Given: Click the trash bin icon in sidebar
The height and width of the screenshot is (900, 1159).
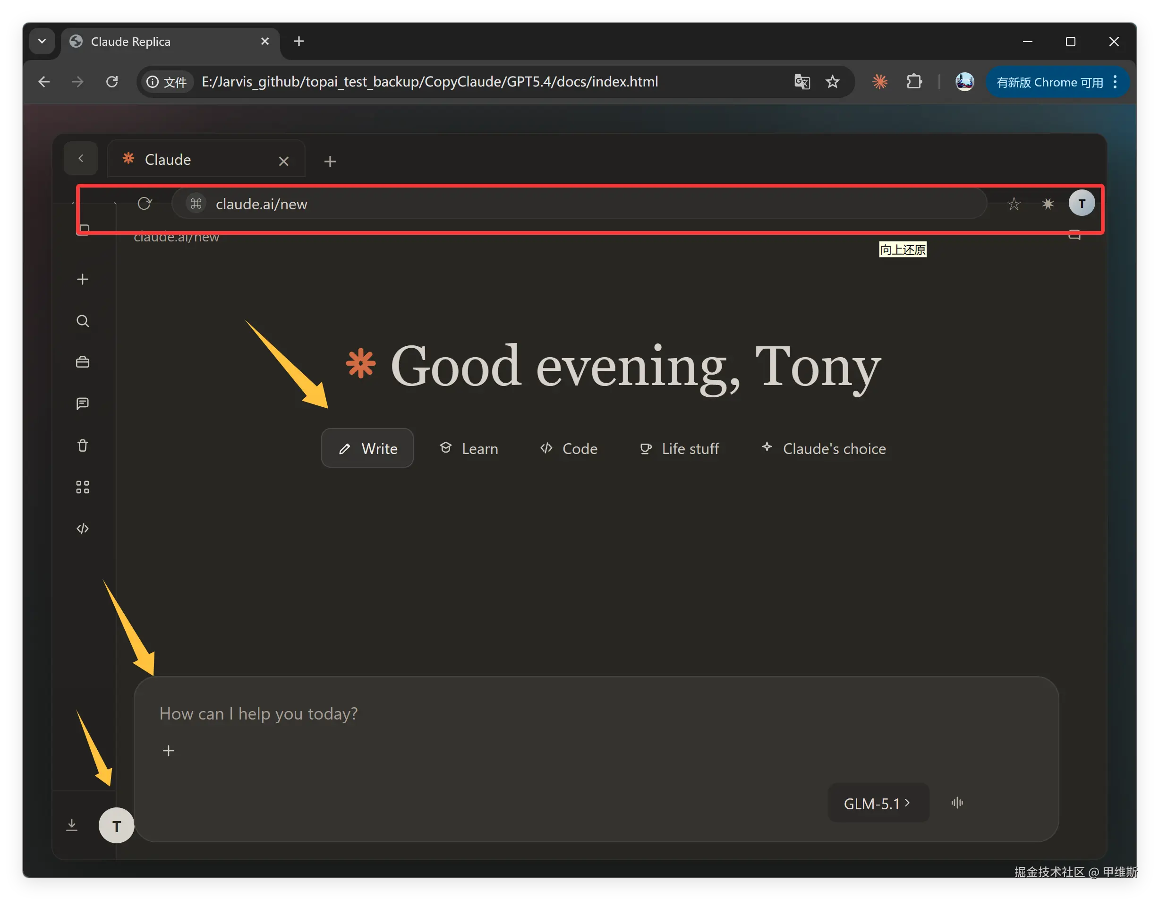Looking at the screenshot, I should click(x=82, y=446).
